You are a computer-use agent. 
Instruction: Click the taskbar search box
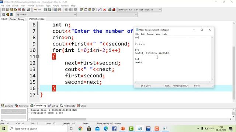(x=38, y=129)
